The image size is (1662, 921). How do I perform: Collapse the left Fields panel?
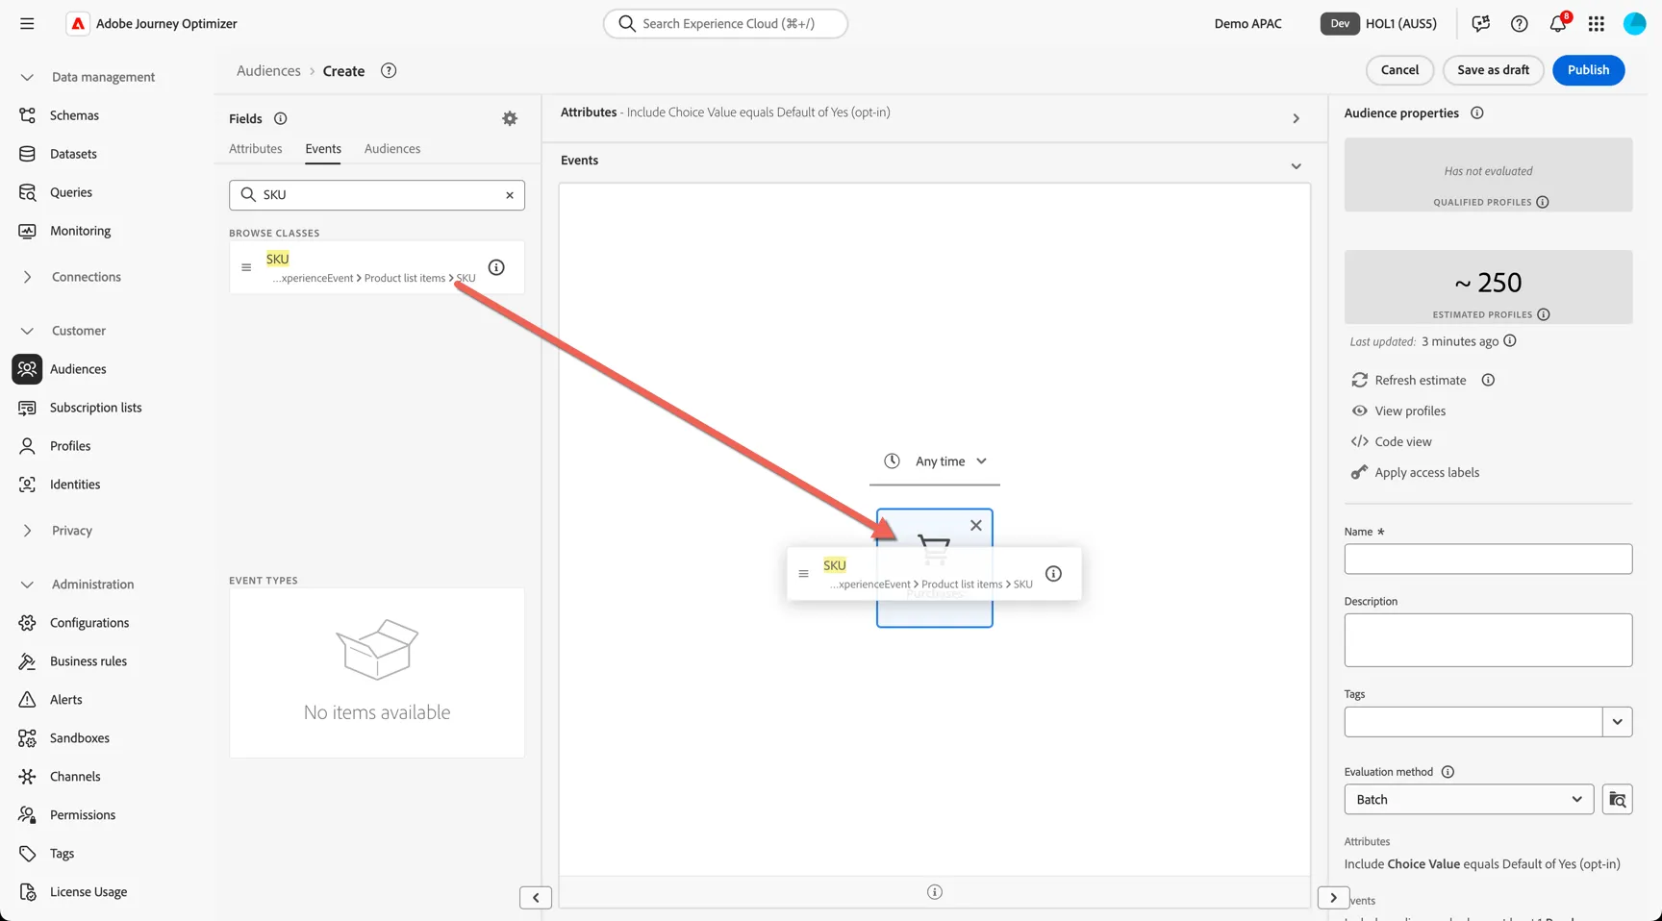(536, 897)
